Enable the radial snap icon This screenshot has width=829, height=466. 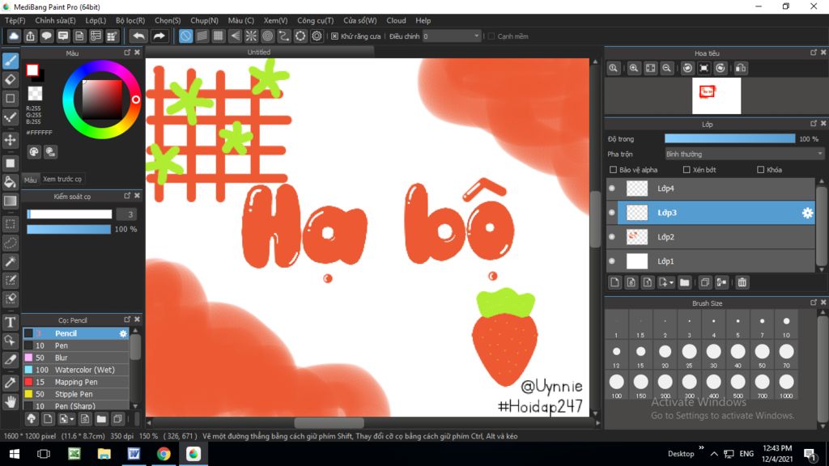point(251,36)
